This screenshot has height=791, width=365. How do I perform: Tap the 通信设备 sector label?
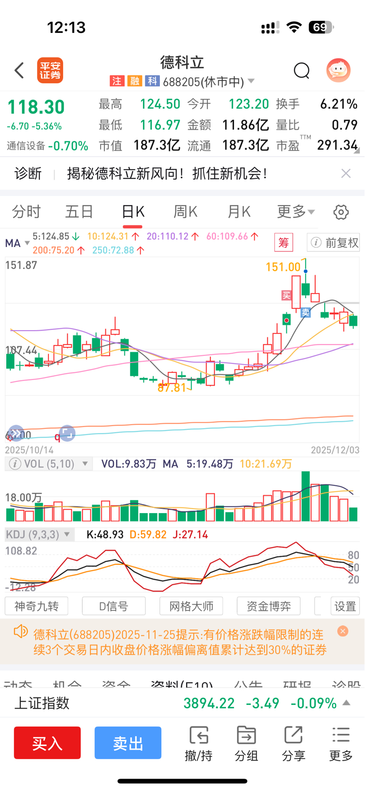(26, 146)
